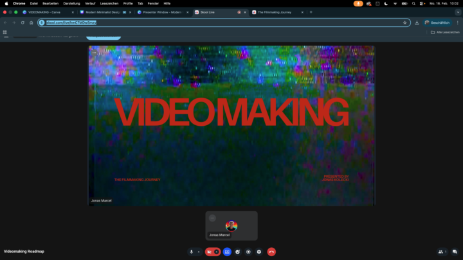463x260 pixels.
Task: Open the Fenster menu
Action: point(153,4)
